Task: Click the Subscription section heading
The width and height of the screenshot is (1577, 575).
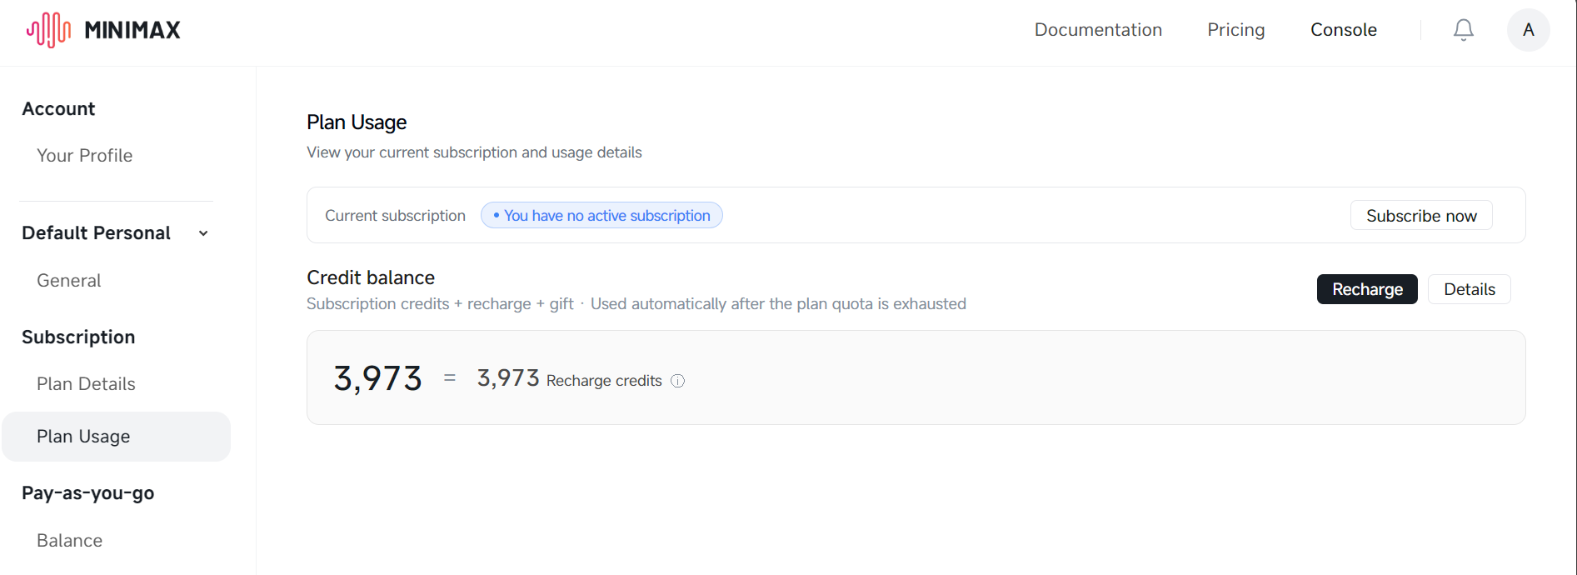Action: point(78,337)
